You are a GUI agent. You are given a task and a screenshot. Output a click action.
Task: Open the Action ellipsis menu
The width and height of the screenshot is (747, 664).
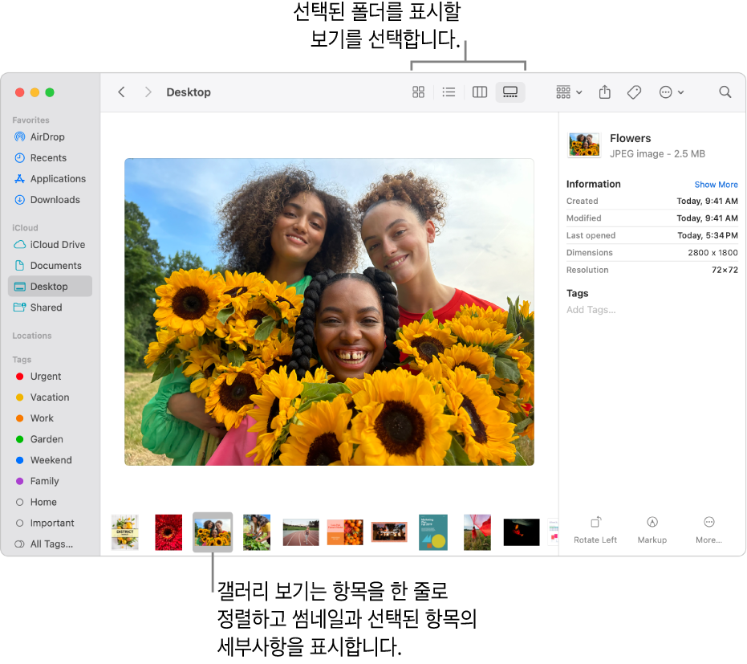coord(672,92)
